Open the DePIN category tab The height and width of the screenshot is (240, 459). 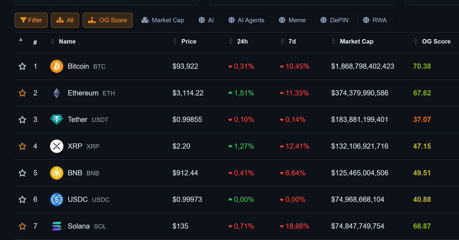334,20
